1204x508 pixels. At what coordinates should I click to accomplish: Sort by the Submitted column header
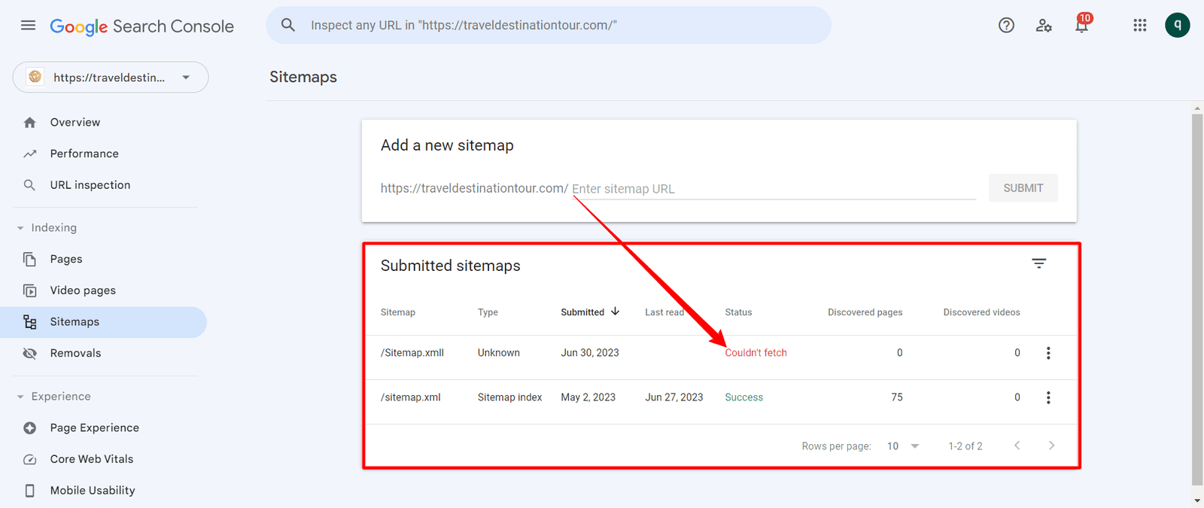pos(590,312)
